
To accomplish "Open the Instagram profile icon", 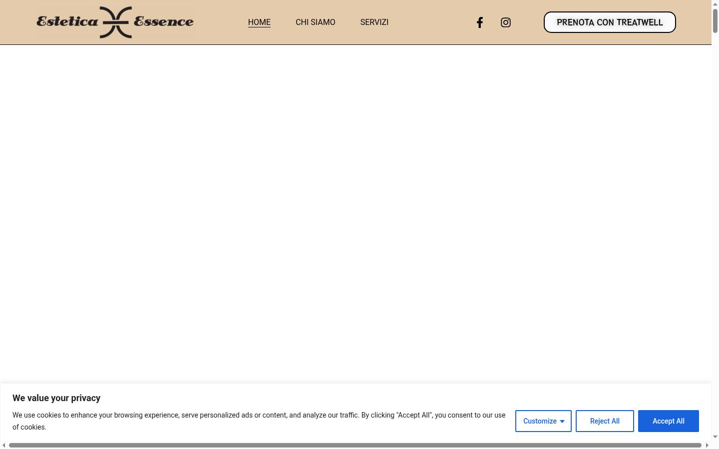I will pyautogui.click(x=506, y=22).
